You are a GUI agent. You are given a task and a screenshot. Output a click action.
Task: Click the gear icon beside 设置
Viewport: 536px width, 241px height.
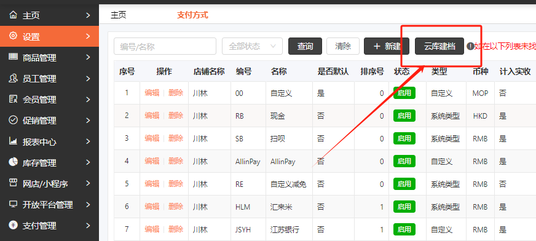coord(13,36)
